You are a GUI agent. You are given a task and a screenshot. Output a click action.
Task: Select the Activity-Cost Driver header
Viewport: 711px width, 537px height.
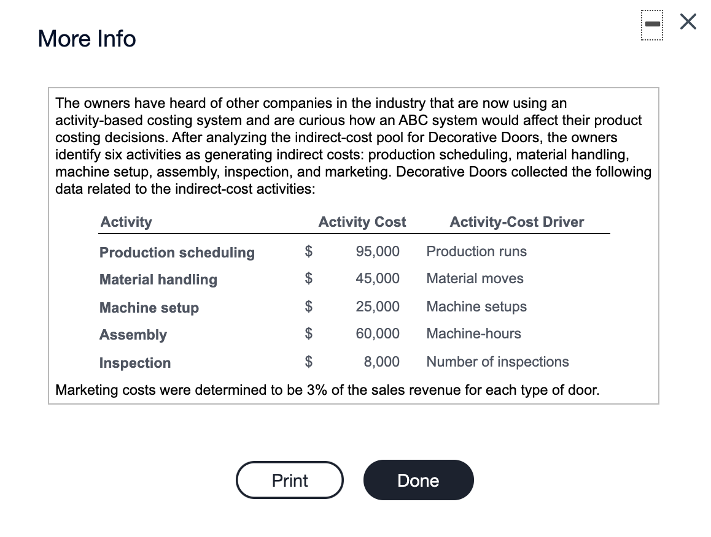517,222
